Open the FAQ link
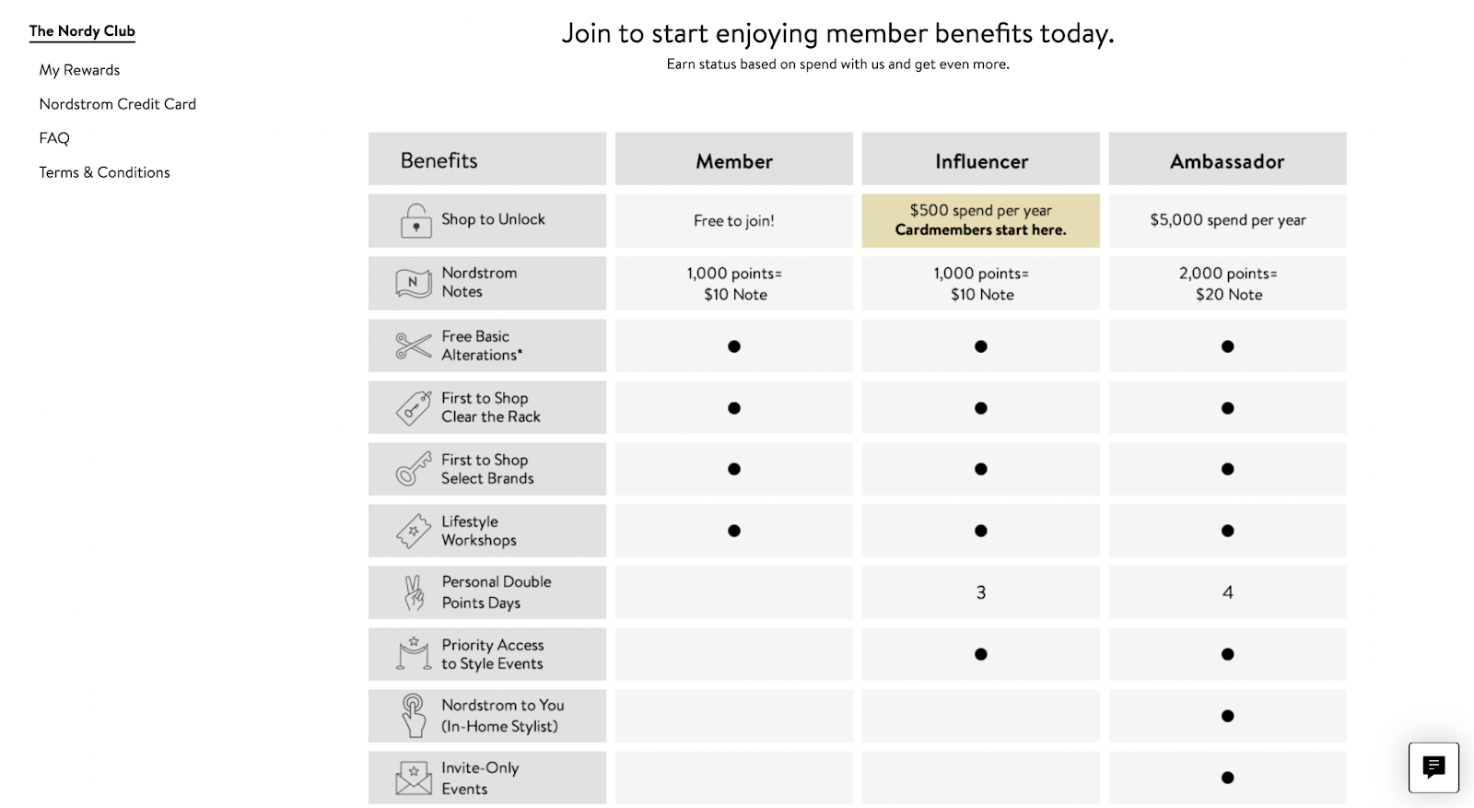This screenshot has width=1474, height=808. tap(54, 138)
